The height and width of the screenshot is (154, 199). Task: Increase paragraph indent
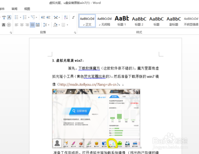click(x=48, y=17)
